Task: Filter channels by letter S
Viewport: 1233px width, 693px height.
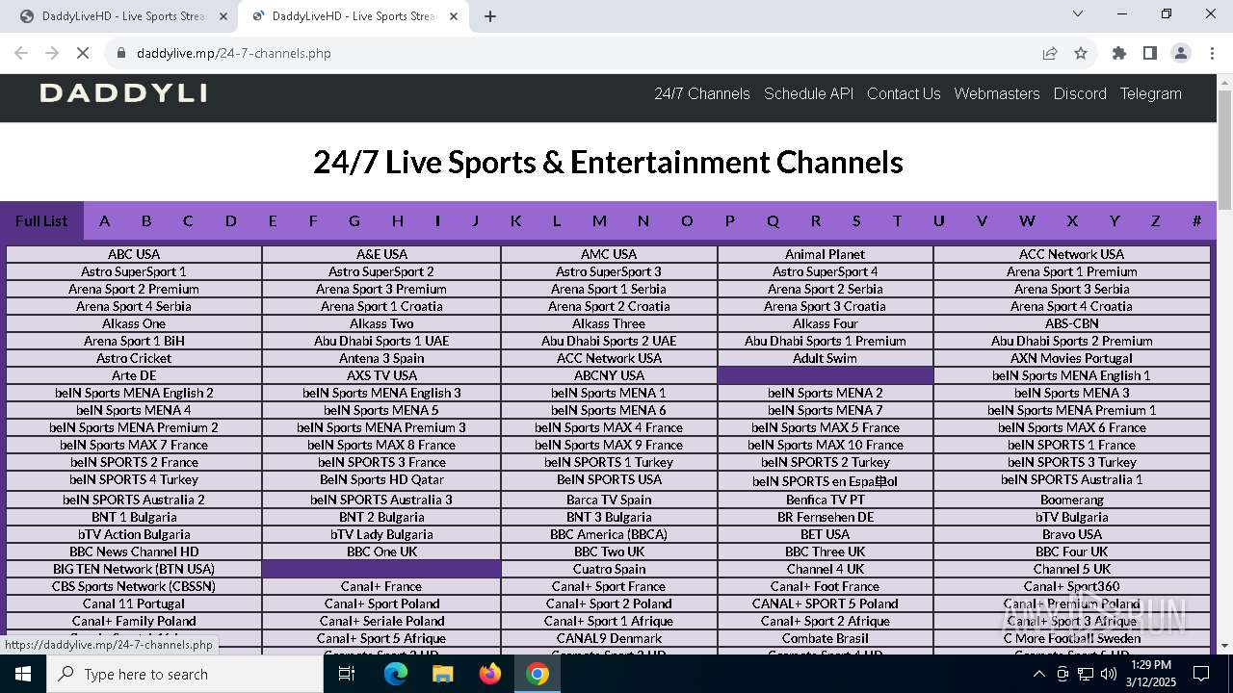Action: pos(856,220)
